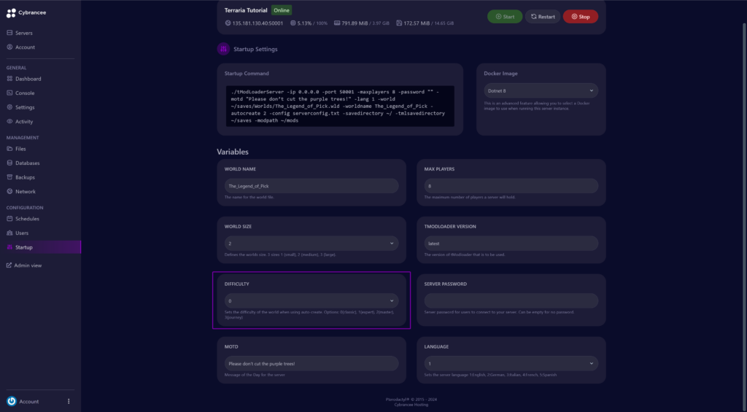Click the Activity eye icon
This screenshot has height=412, width=747.
(x=9, y=122)
